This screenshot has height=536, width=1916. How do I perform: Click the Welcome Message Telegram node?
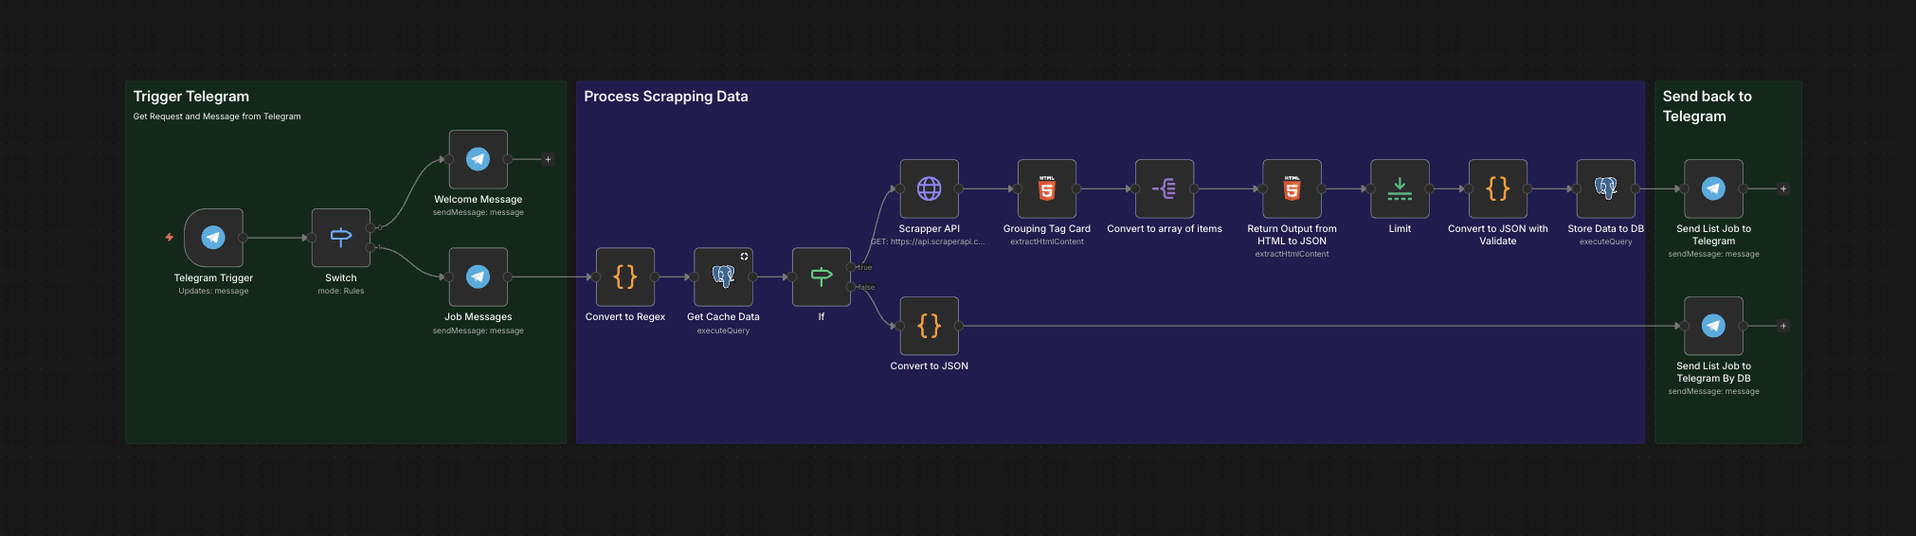click(x=478, y=159)
